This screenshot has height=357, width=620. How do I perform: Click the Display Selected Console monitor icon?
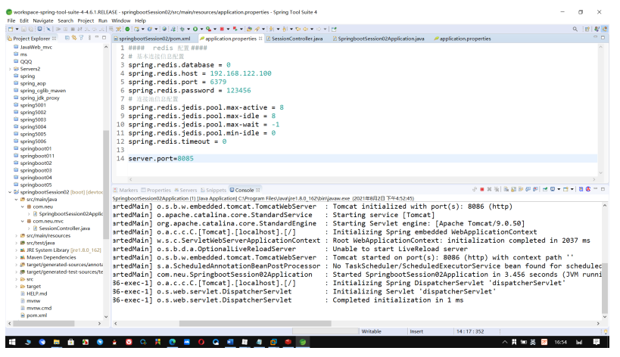tap(553, 190)
